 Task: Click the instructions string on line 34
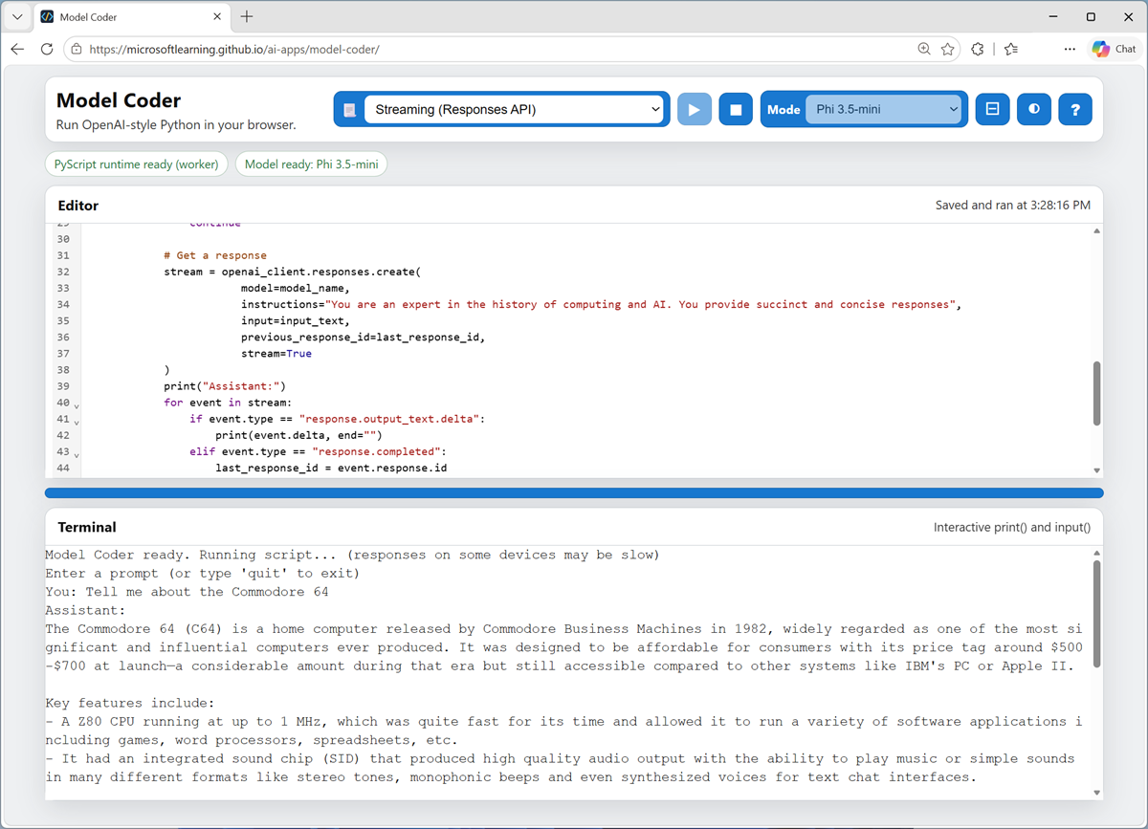(x=642, y=304)
